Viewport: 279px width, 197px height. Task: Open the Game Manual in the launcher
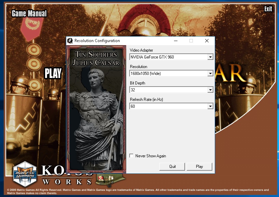pyautogui.click(x=29, y=13)
